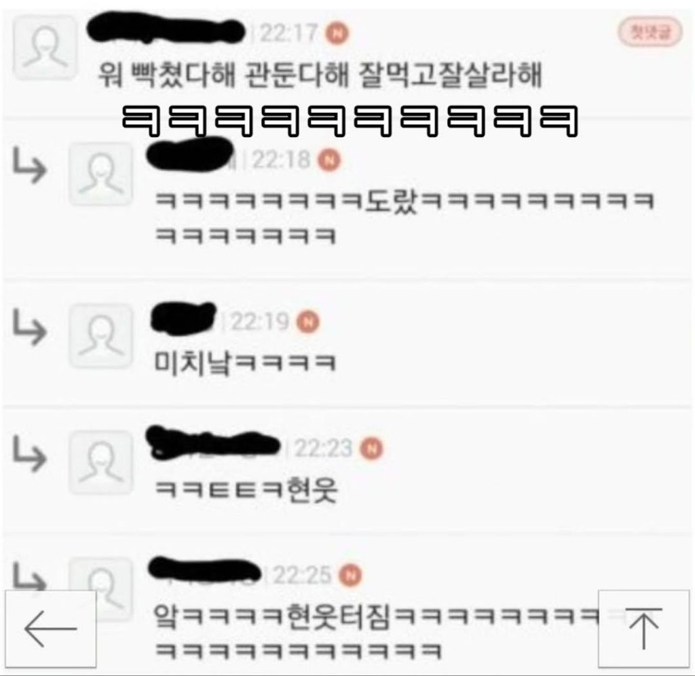Select the comment ending with 현웃
Viewport: 695px width, 676px height.
[246, 489]
